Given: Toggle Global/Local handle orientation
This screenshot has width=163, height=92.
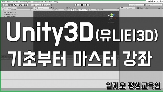Looking at the screenshot, I should point(47,5).
